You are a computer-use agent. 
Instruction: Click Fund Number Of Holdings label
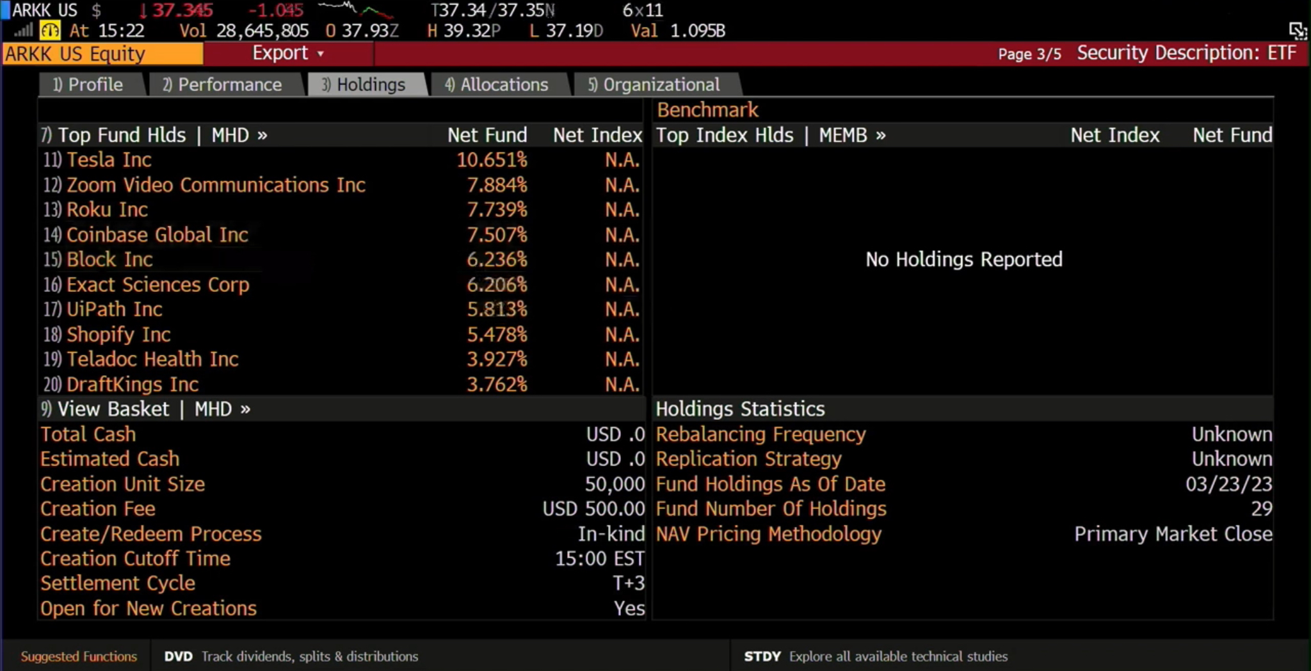pyautogui.click(x=771, y=509)
